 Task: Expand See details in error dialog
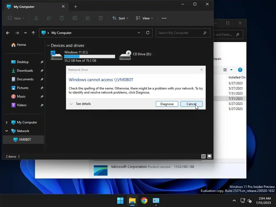pyautogui.click(x=80, y=104)
